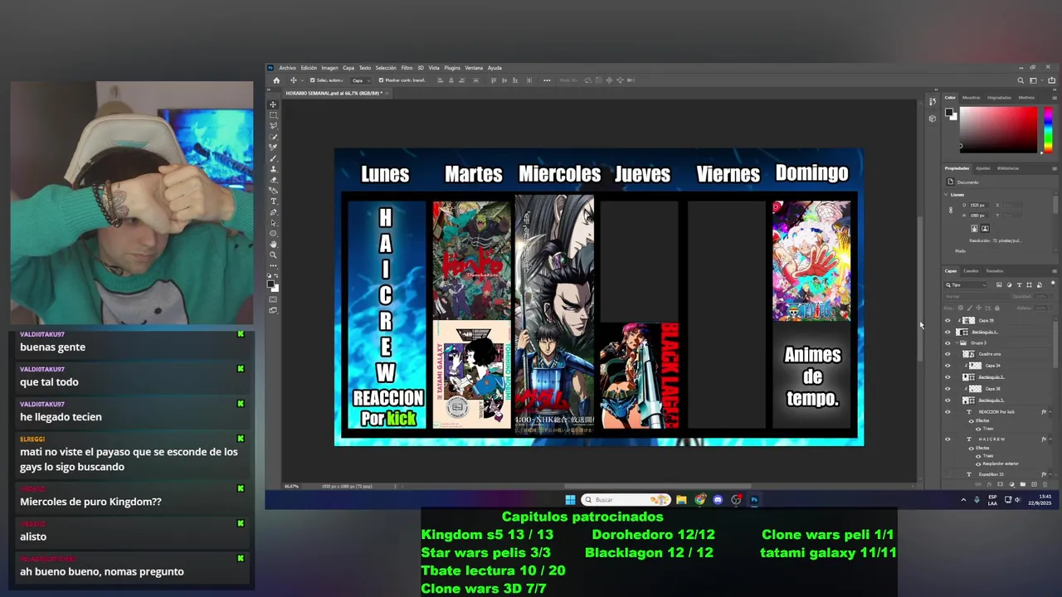
Task: Open the Photoshop search magnifier icon
Action: [1021, 80]
